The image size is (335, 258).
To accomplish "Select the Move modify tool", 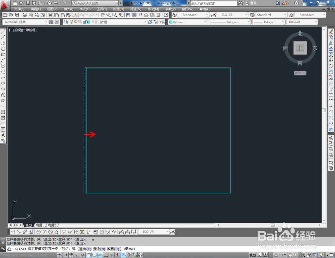I will click(x=331, y=60).
